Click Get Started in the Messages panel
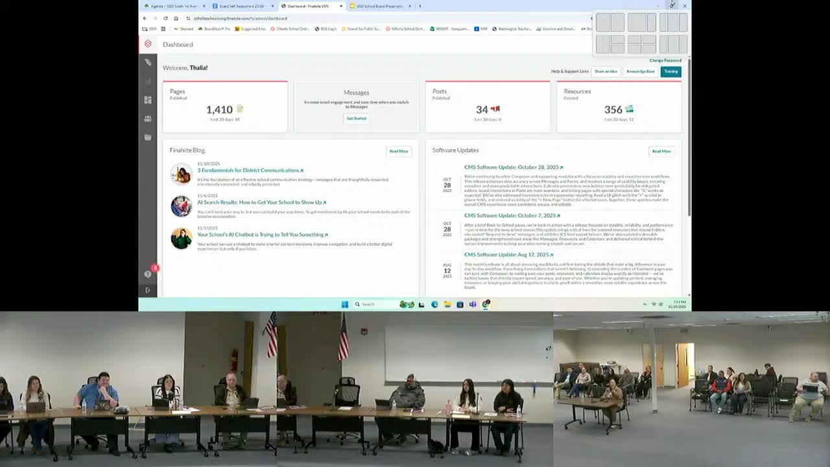 click(356, 118)
